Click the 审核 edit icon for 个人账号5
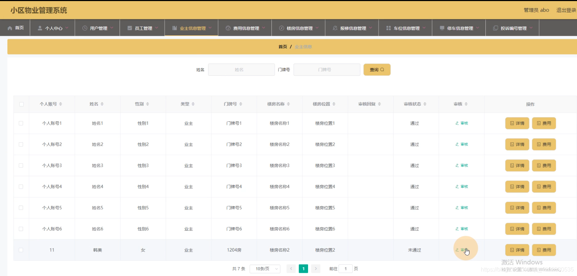The height and width of the screenshot is (276, 577). point(457,208)
